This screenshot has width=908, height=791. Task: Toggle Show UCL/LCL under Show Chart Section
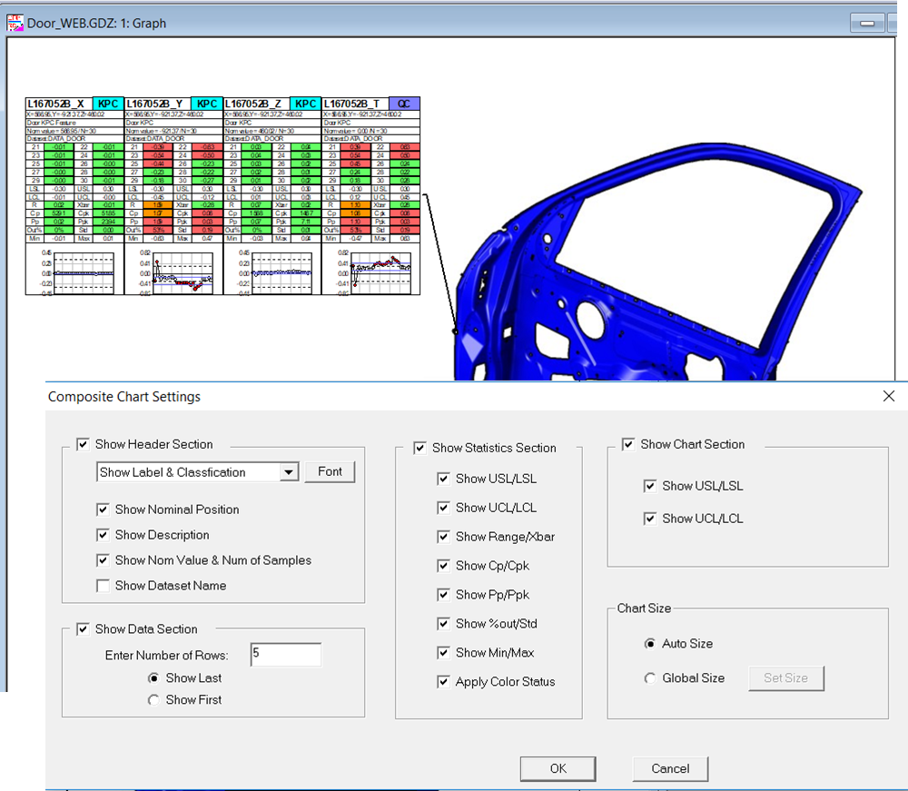tap(650, 519)
